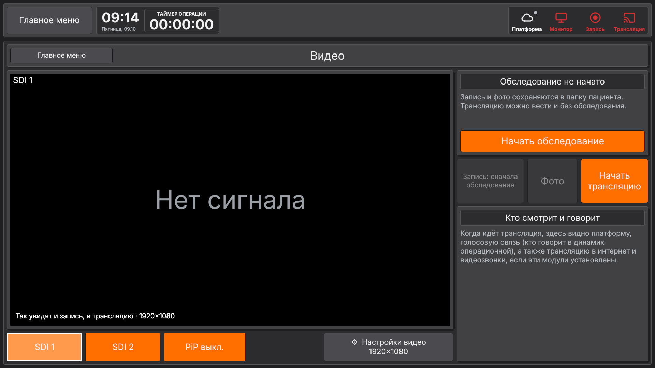Image resolution: width=655 pixels, height=368 pixels.
Task: Click the date Пятница, 09.10
Action: [x=119, y=29]
